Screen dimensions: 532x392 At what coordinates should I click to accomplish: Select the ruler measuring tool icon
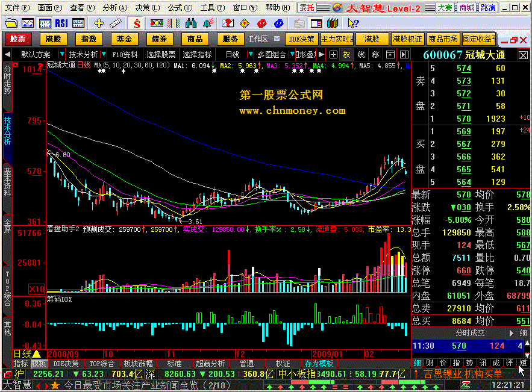[115, 23]
